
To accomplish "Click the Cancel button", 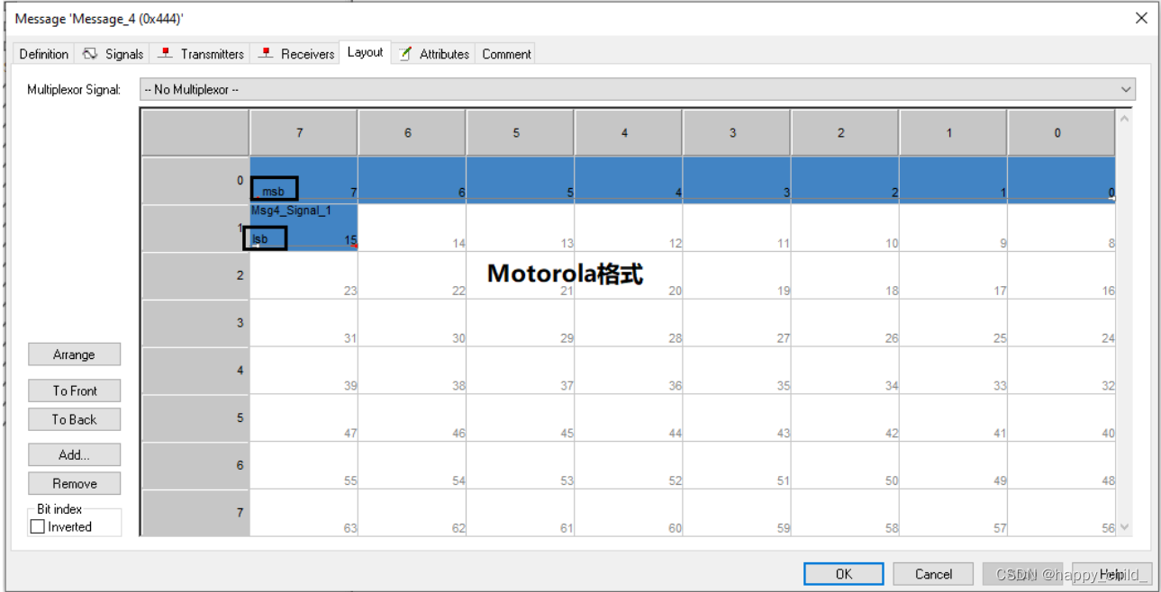I will pyautogui.click(x=933, y=574).
